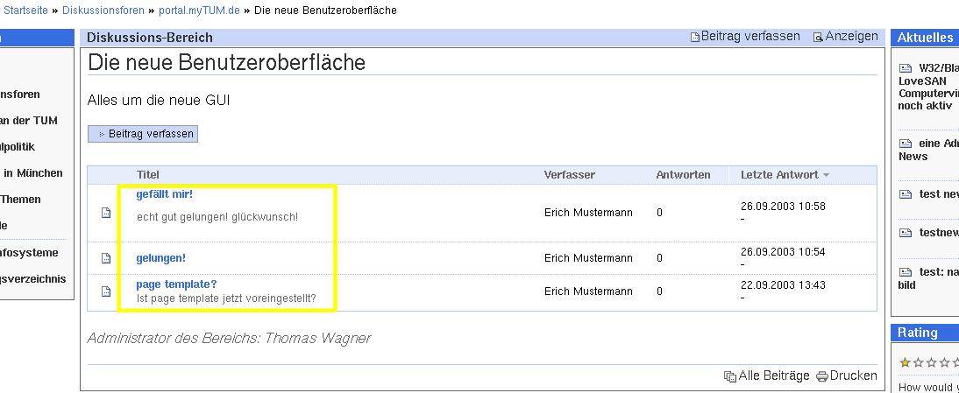This screenshot has width=959, height=393.
Task: Click the first gold rating star
Action: (905, 362)
